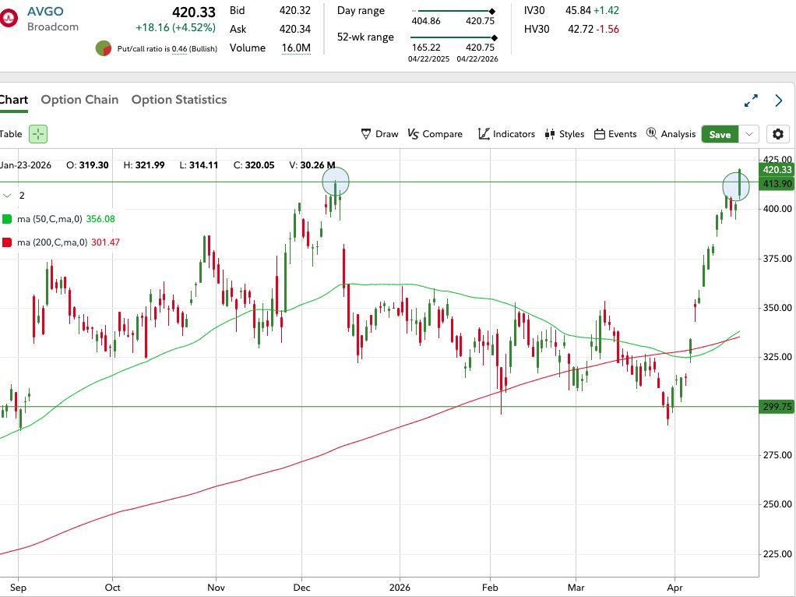Viewport: 796px width, 597px height.
Task: Expand chart to full screen
Action: (751, 101)
